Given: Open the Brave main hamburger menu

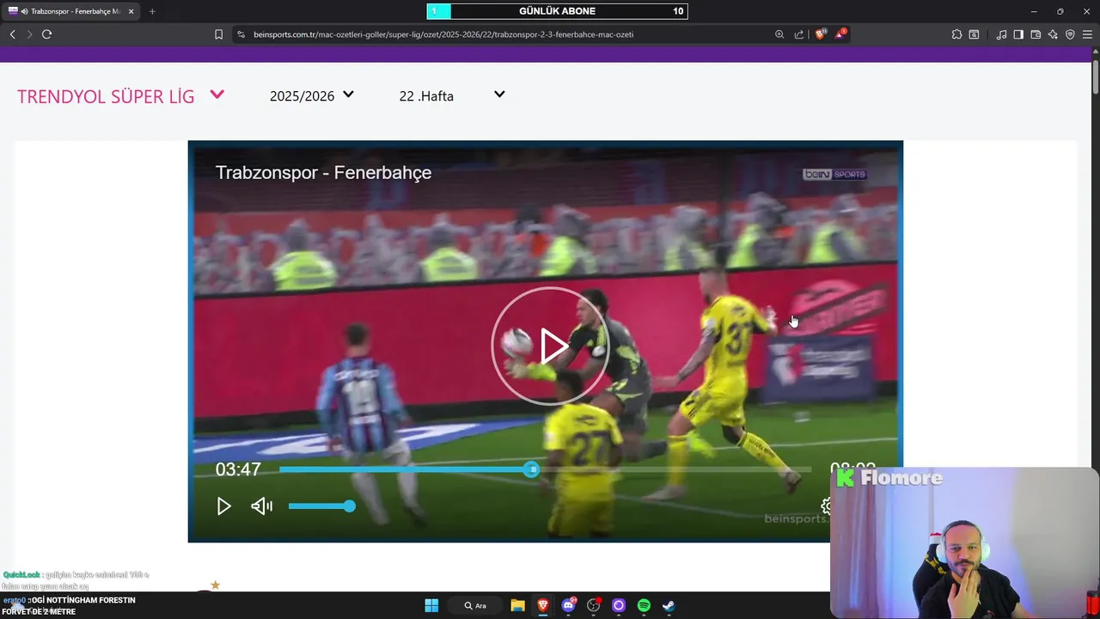Looking at the screenshot, I should tap(1087, 34).
